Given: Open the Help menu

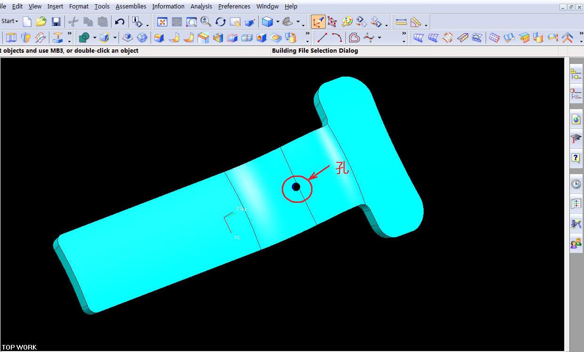Looking at the screenshot, I should pyautogui.click(x=291, y=6).
